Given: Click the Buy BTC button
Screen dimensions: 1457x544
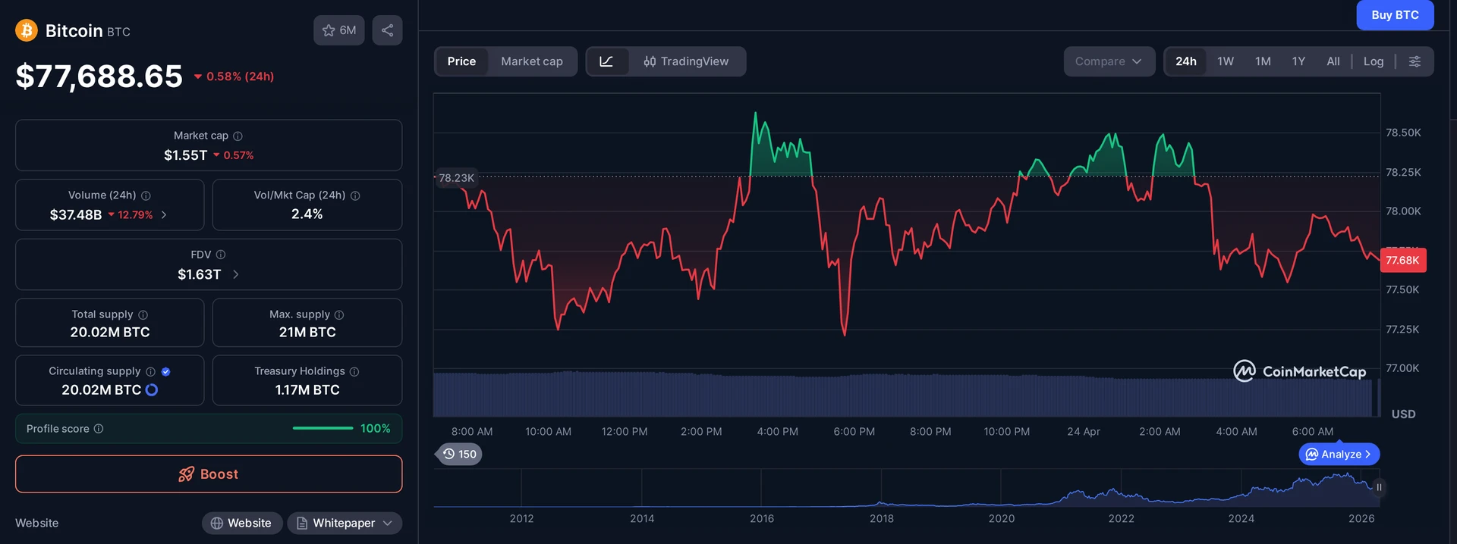Looking at the screenshot, I should (1395, 15).
